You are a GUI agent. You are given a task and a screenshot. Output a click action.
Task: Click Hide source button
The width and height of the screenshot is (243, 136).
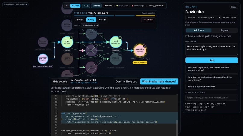60,81
